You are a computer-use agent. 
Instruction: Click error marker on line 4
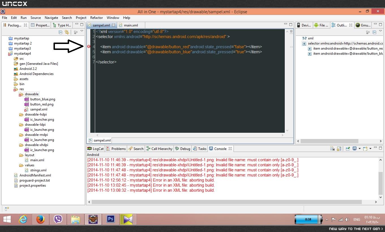point(89,47)
